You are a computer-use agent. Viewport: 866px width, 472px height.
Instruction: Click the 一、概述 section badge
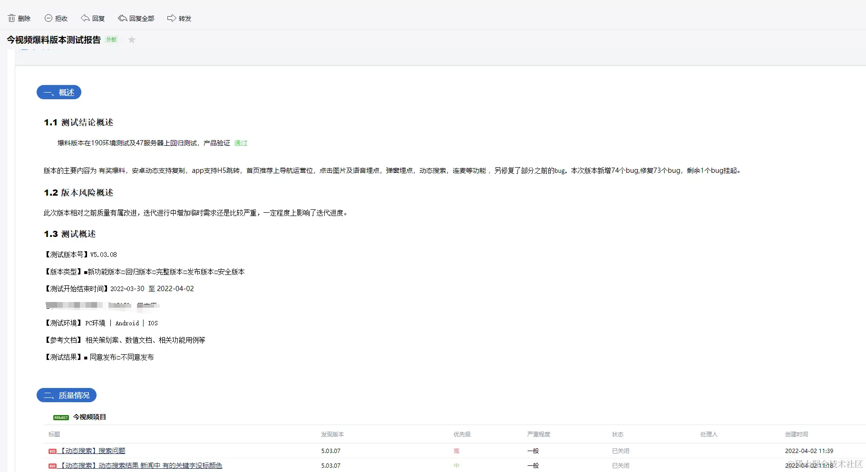coord(59,92)
